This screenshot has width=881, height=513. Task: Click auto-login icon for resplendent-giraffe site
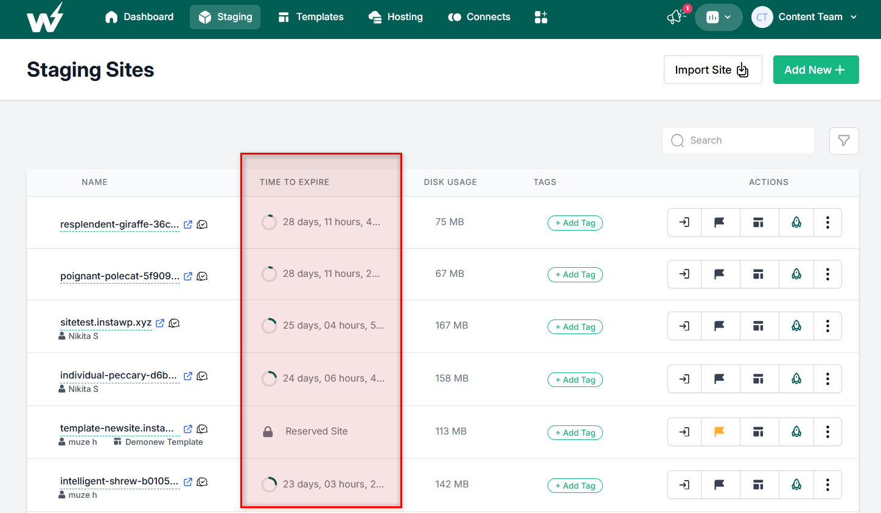684,222
